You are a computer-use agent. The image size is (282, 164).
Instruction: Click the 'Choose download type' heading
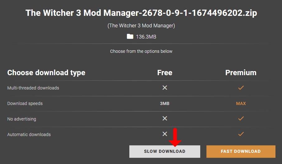[x=46, y=73]
